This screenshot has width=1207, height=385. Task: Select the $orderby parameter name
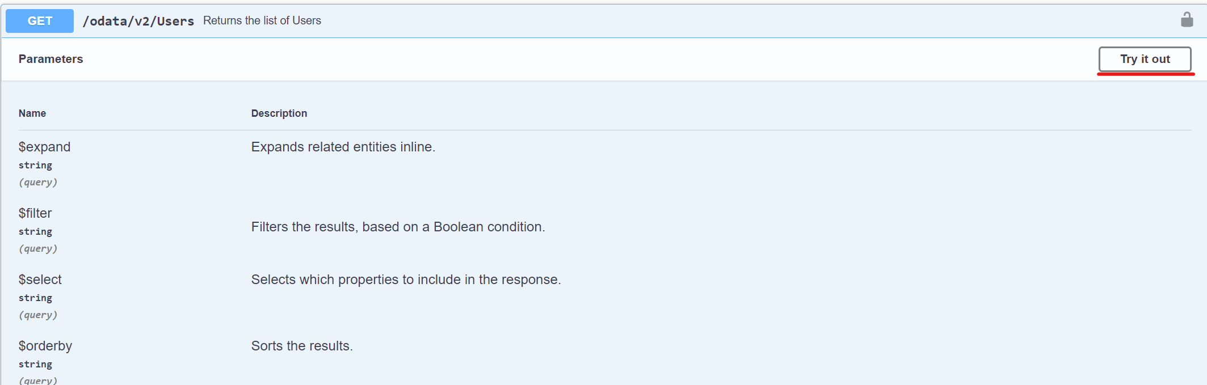[x=45, y=346]
